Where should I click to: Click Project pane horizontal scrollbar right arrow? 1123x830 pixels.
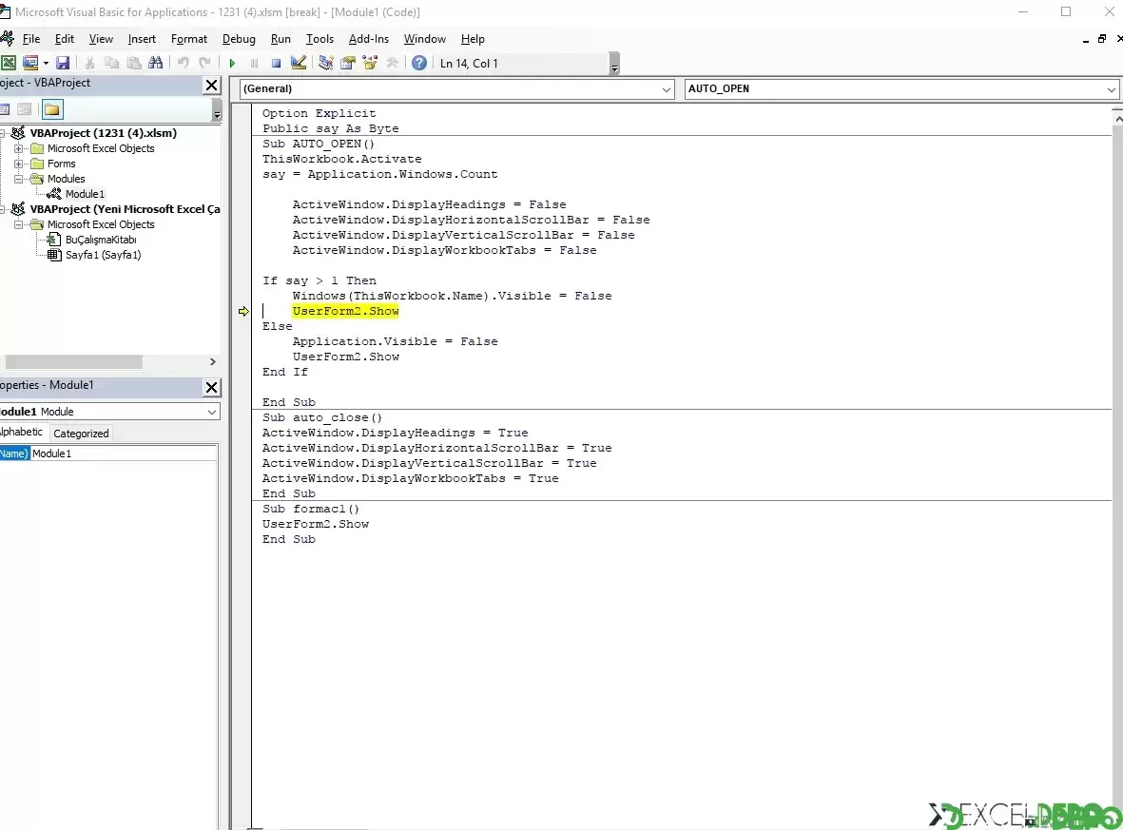(212, 361)
